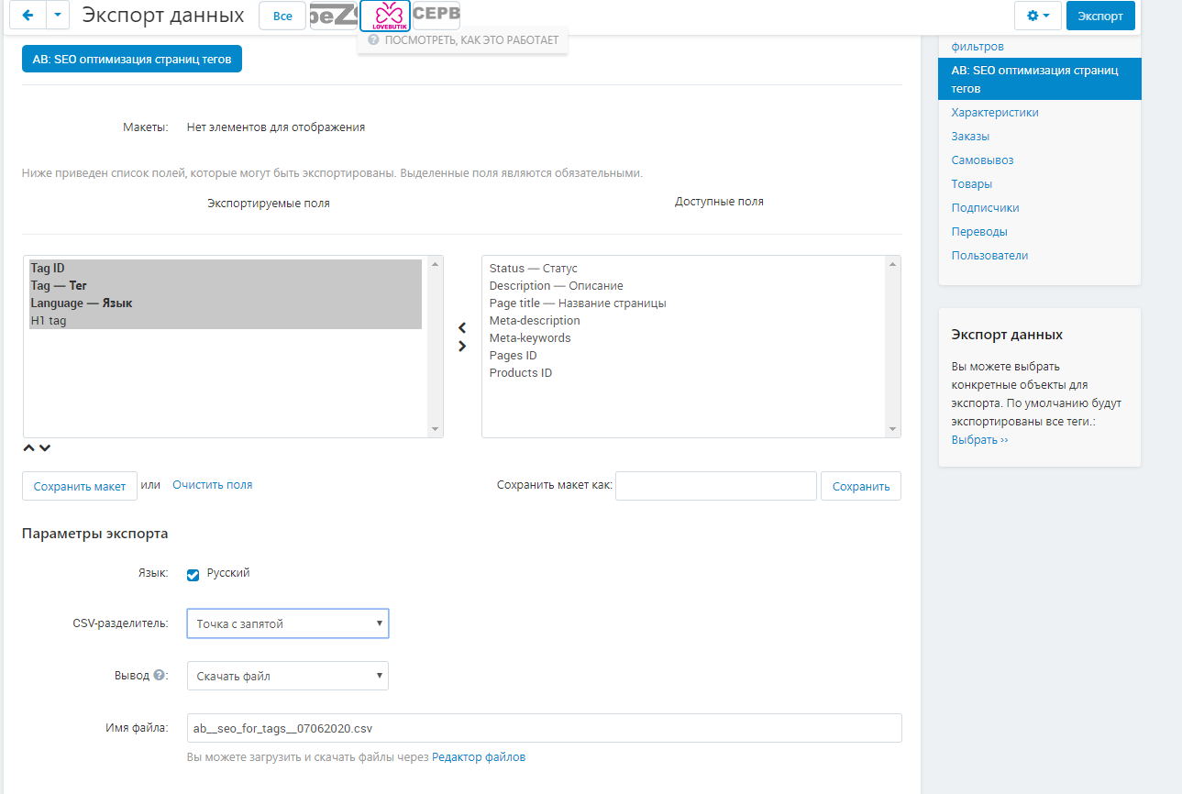The height and width of the screenshot is (794, 1182).
Task: Toggle the 'Русский' language checkbox
Action: click(193, 575)
